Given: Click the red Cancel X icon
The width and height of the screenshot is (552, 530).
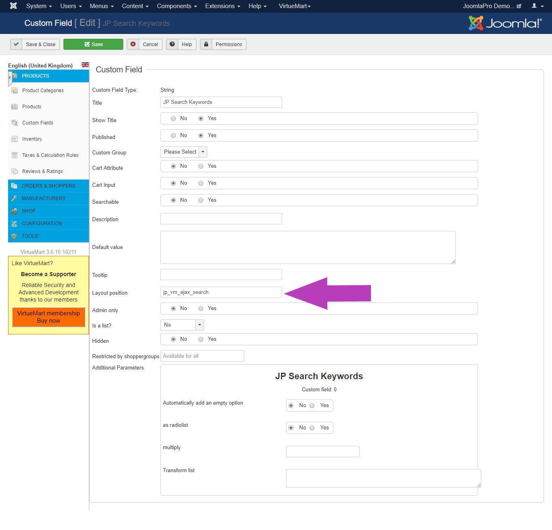Looking at the screenshot, I should point(133,44).
